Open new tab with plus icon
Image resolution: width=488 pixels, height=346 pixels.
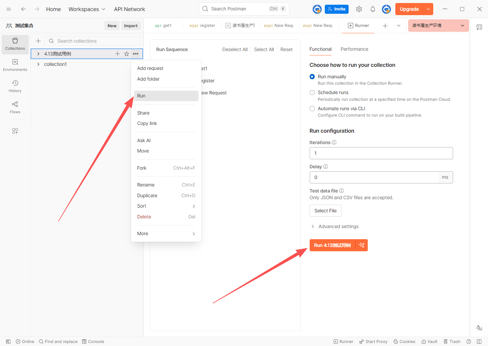(385, 26)
